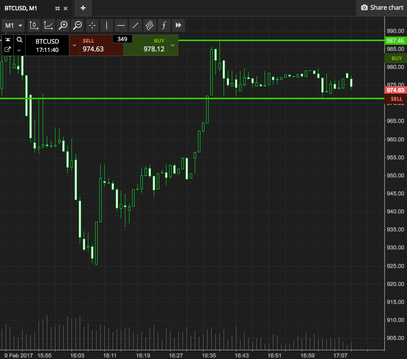This screenshot has height=359, width=407.
Task: Select the horizontal line drawing tool
Action: click(121, 25)
